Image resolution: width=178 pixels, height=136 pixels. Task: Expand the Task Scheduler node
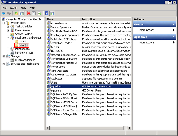[x=8, y=27]
